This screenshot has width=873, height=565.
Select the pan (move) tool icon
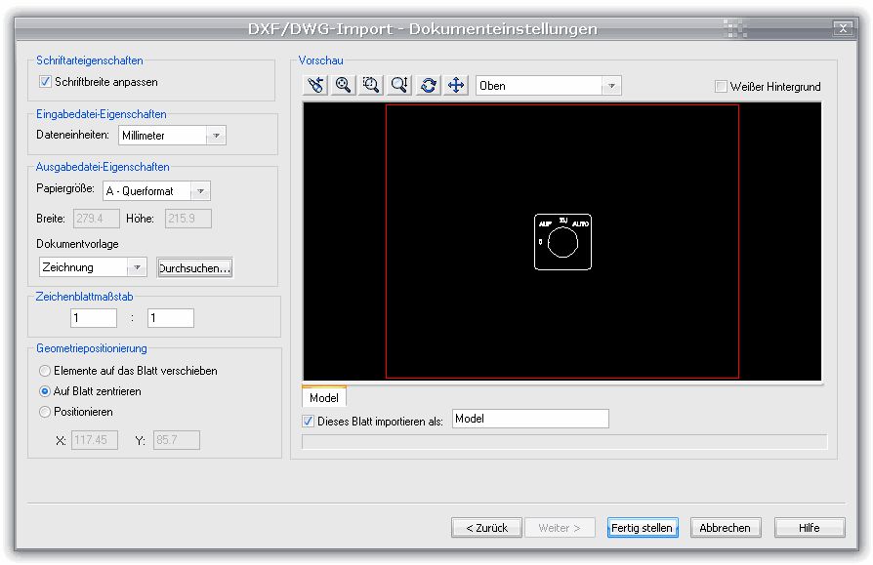coord(455,86)
